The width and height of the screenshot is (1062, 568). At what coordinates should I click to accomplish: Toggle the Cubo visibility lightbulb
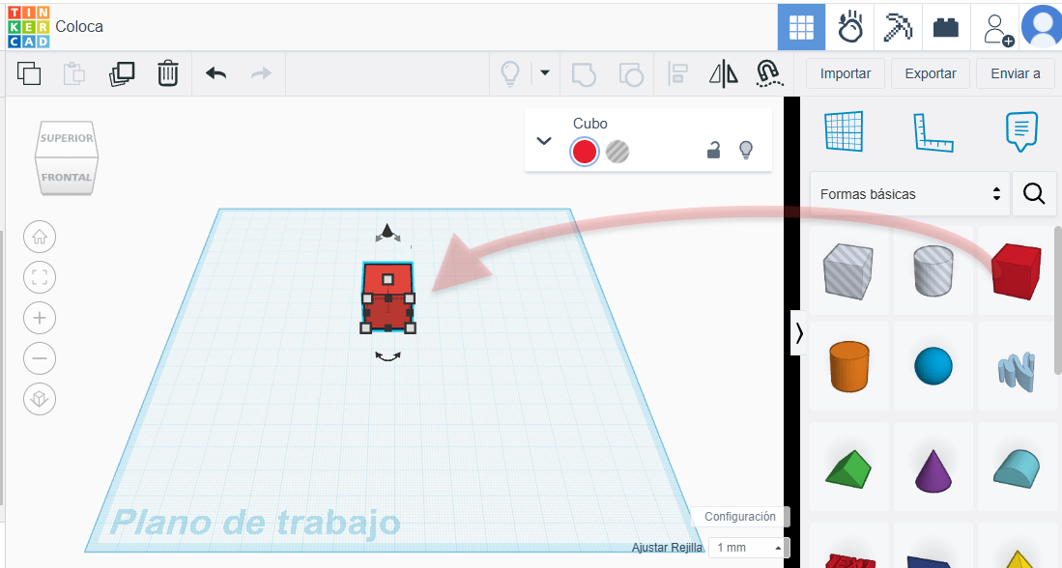pos(745,150)
